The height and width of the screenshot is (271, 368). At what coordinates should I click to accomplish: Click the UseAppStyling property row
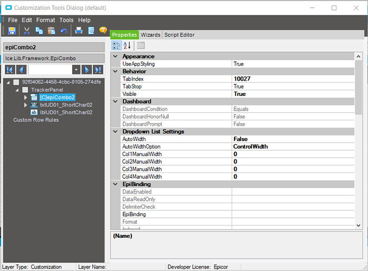point(238,64)
